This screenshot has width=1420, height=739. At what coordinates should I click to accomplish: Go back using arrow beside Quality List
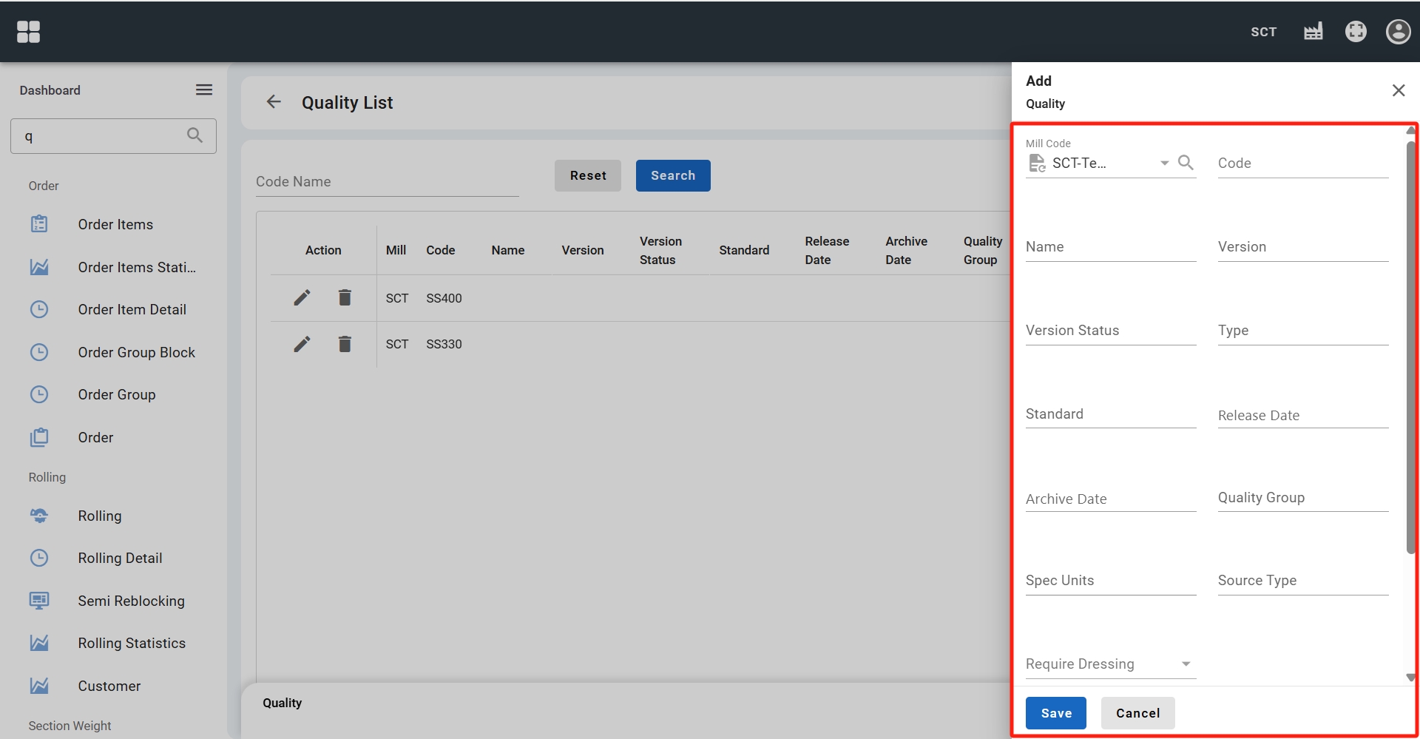pos(274,102)
